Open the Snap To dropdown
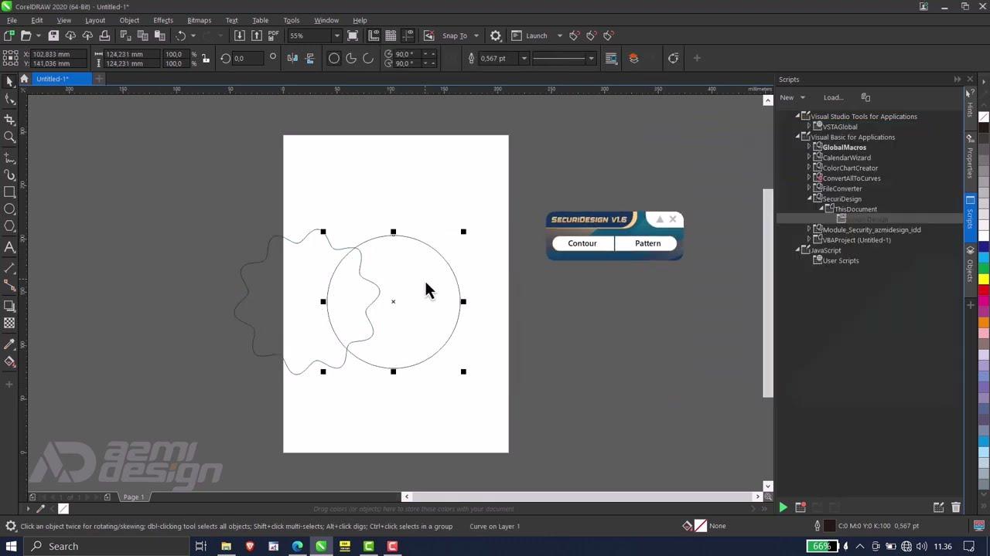The width and height of the screenshot is (990, 556). pyautogui.click(x=476, y=36)
